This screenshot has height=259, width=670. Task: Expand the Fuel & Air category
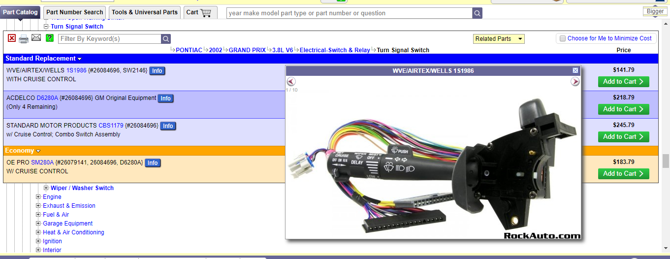coord(38,215)
